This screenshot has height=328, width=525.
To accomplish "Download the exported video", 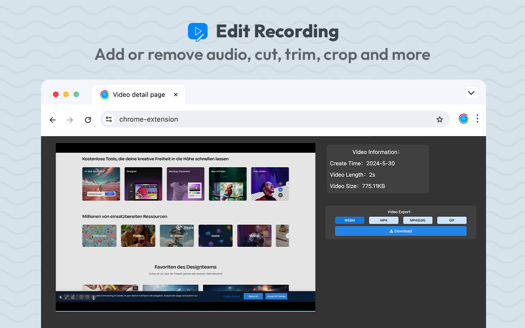I will tap(400, 231).
